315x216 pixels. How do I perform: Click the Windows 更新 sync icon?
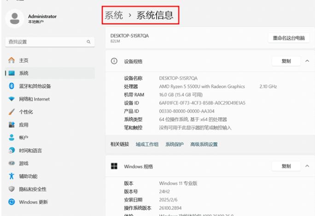click(x=12, y=202)
